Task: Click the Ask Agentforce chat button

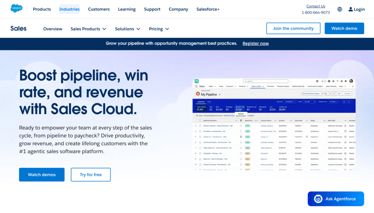Action: coord(336,199)
